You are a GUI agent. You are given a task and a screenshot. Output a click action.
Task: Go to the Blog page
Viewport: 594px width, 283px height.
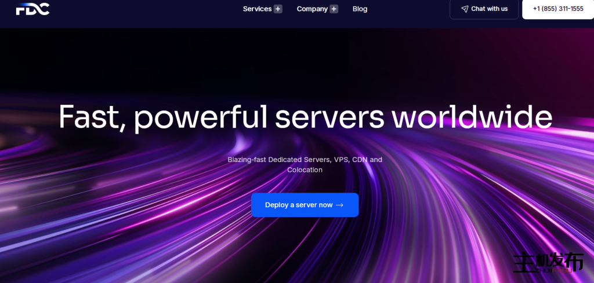(x=360, y=9)
